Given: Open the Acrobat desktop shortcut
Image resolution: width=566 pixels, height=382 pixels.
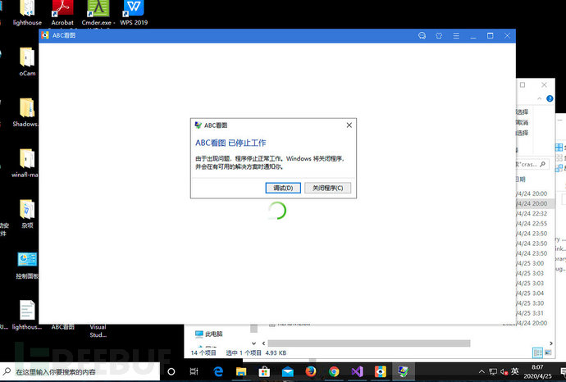Looking at the screenshot, I should click(62, 10).
